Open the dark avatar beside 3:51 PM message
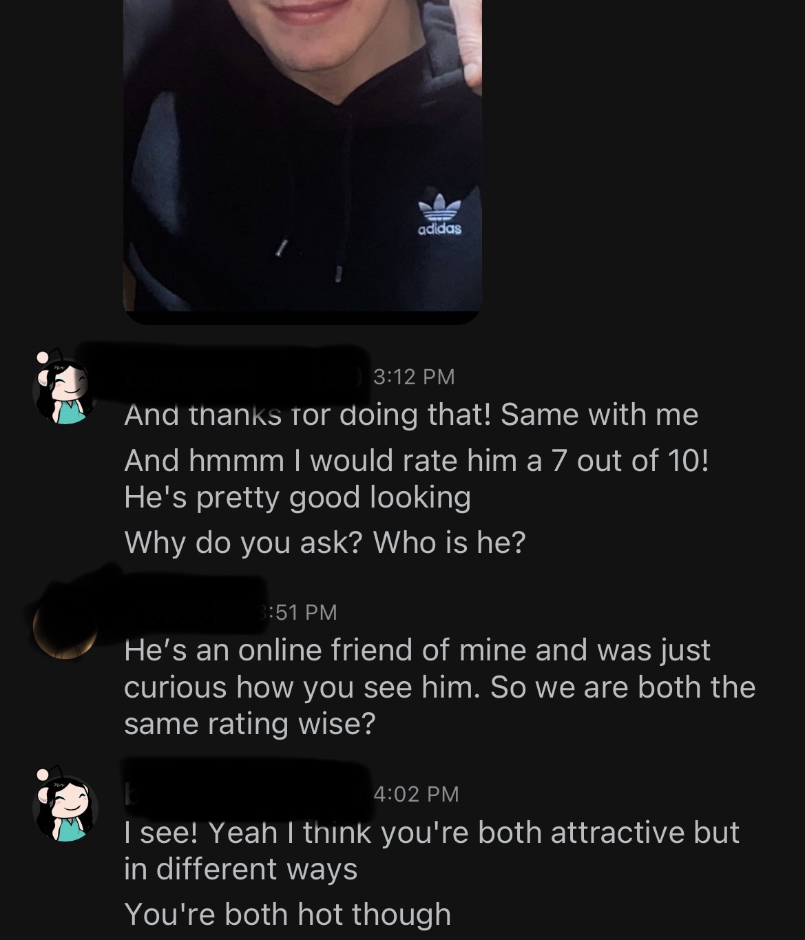Viewport: 805px width, 940px height. [65, 625]
